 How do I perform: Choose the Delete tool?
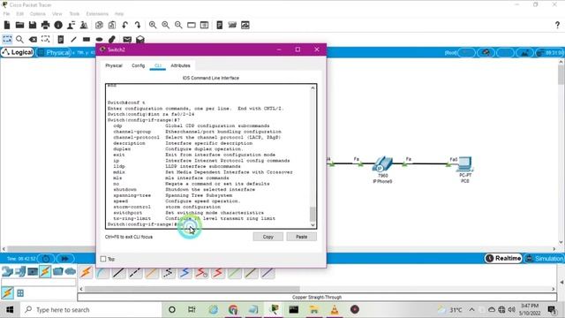33,39
